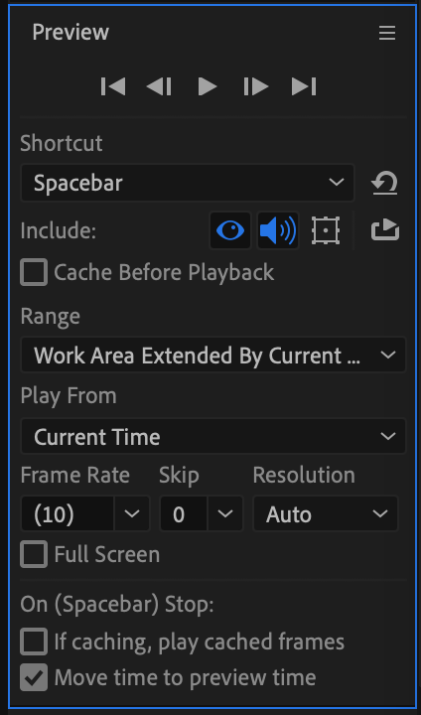Open Play From Current Time dropdown

coord(213,436)
